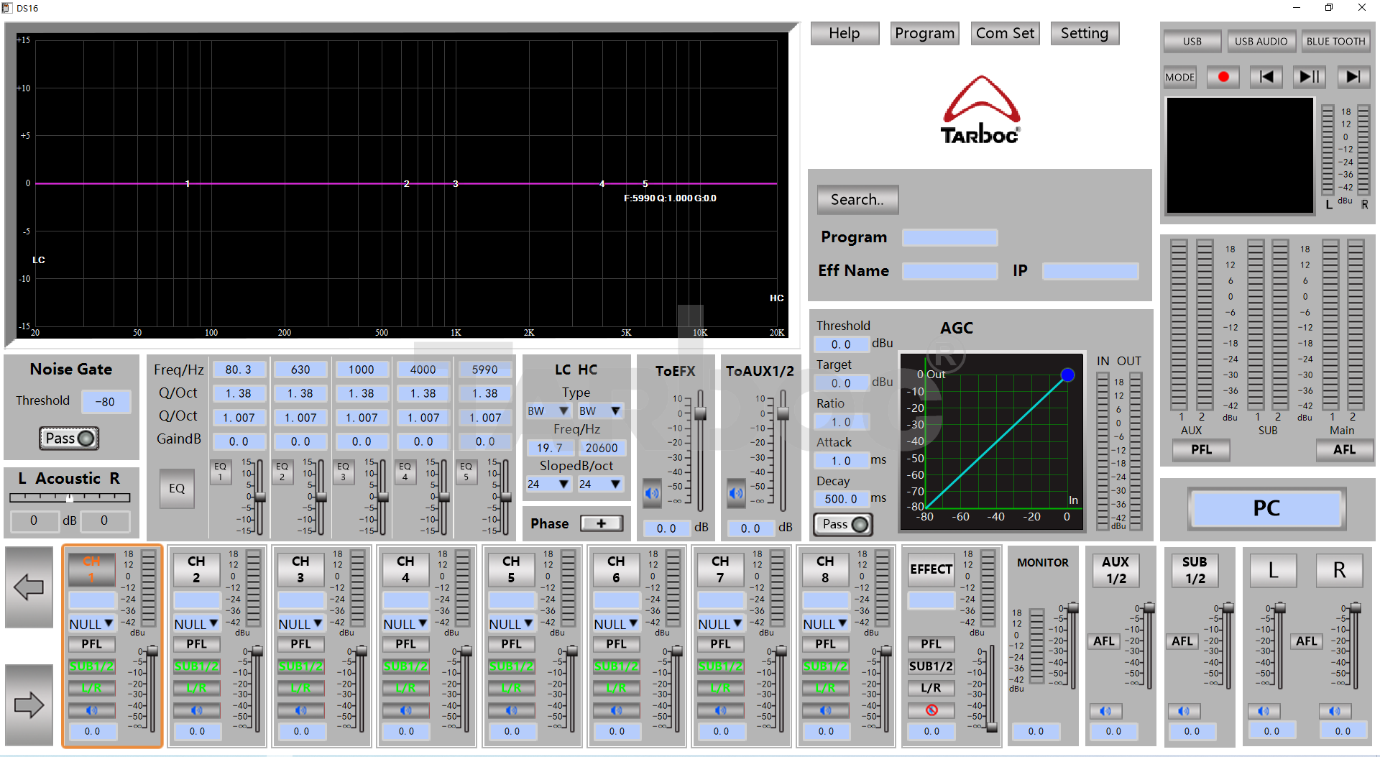The image size is (1380, 757).
Task: Toggle the Noise Gate Pass switch
Action: [x=69, y=438]
